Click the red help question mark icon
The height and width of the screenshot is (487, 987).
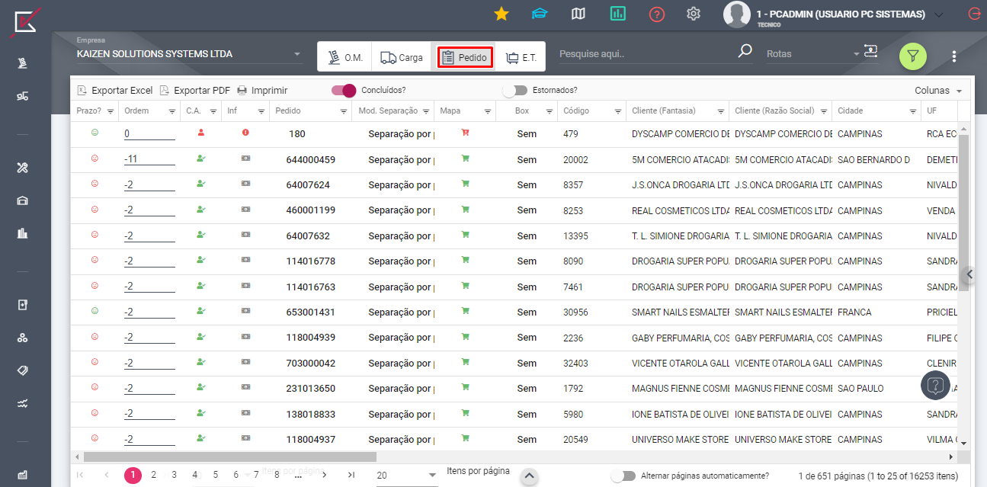657,14
